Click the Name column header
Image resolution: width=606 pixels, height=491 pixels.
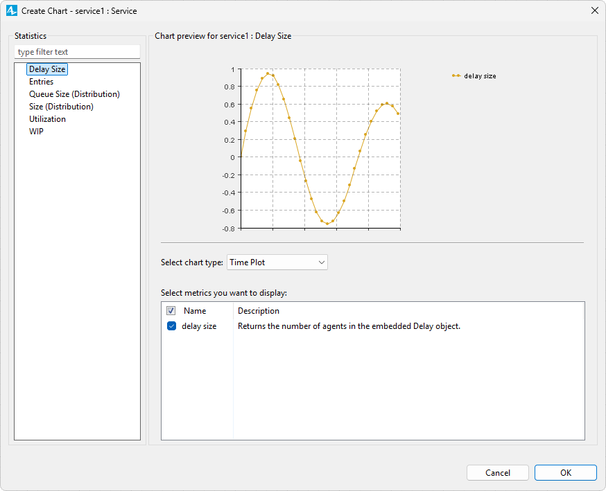195,311
